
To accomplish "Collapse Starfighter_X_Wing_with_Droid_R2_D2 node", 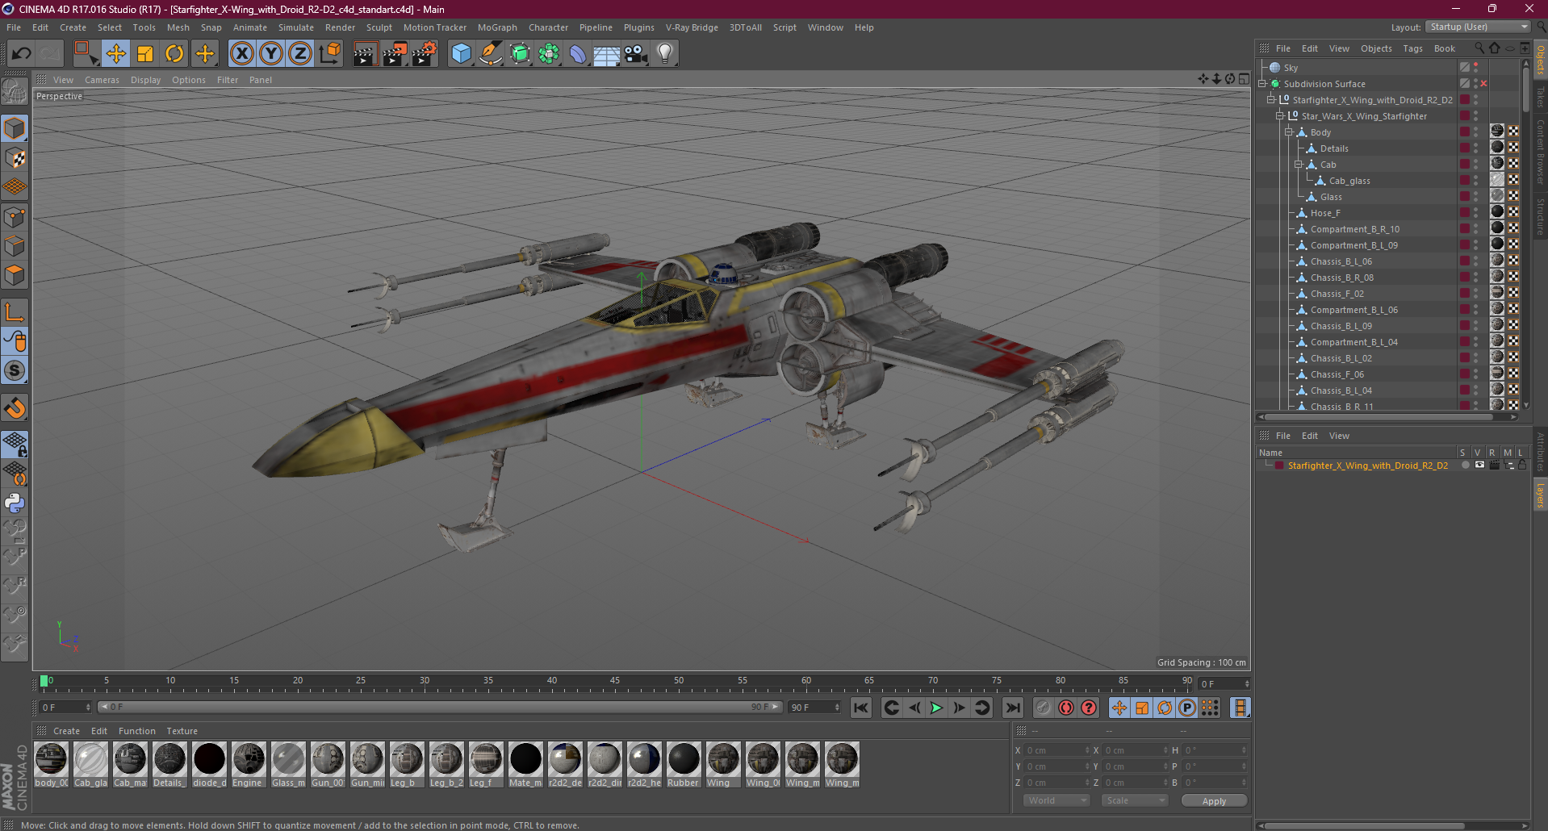I will tap(1271, 100).
